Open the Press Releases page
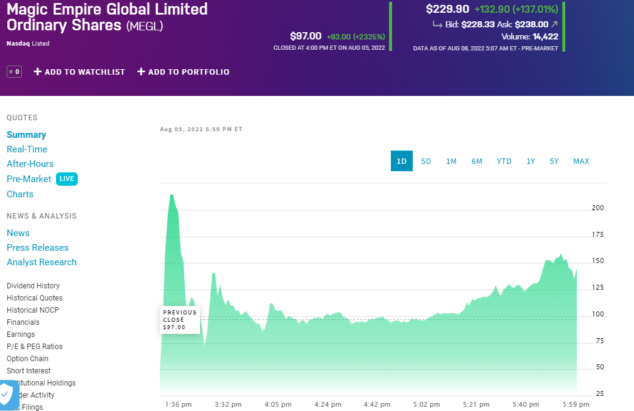634x411 pixels. tap(37, 247)
